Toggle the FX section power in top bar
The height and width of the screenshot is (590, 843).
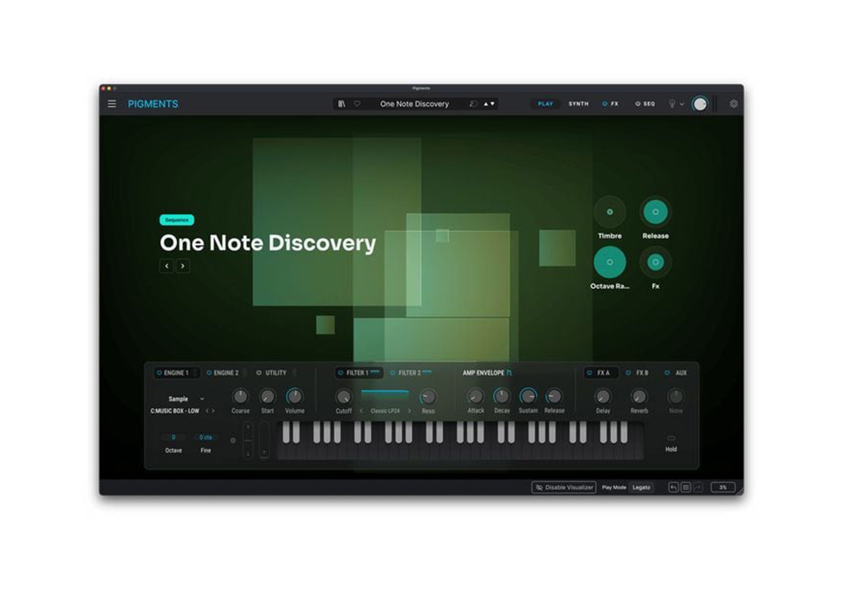tap(605, 104)
